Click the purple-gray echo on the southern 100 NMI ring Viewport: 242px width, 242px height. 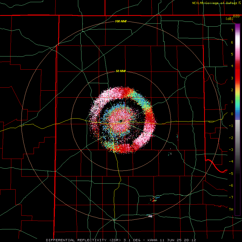[x=150, y=216]
